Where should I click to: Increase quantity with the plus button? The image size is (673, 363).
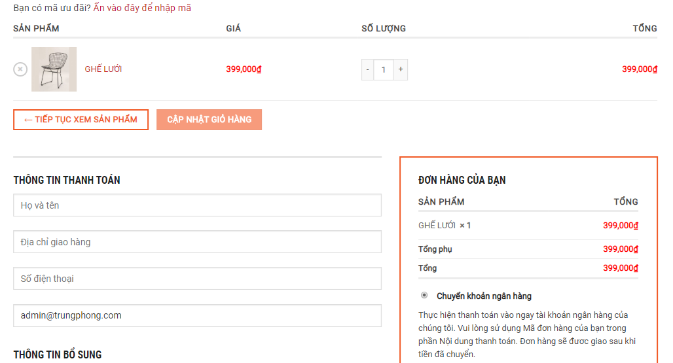point(401,69)
